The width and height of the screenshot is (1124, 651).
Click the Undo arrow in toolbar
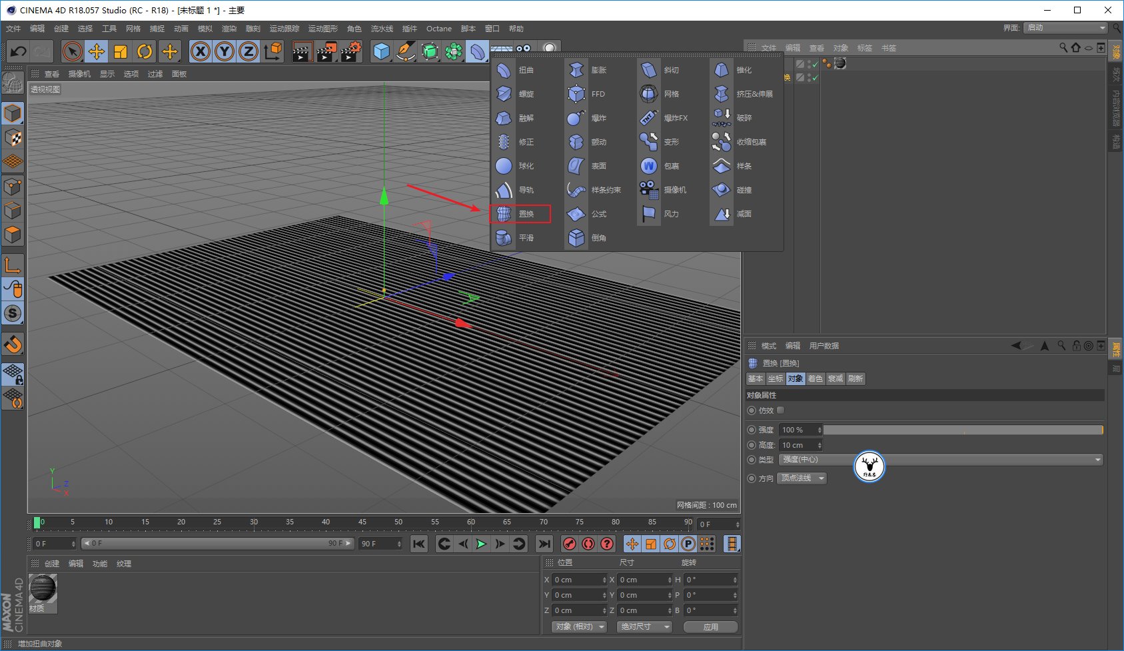tap(19, 51)
